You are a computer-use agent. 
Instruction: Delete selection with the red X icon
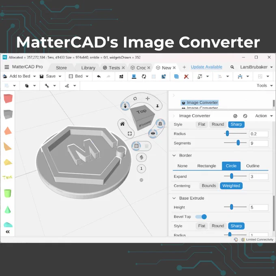click(186, 76)
